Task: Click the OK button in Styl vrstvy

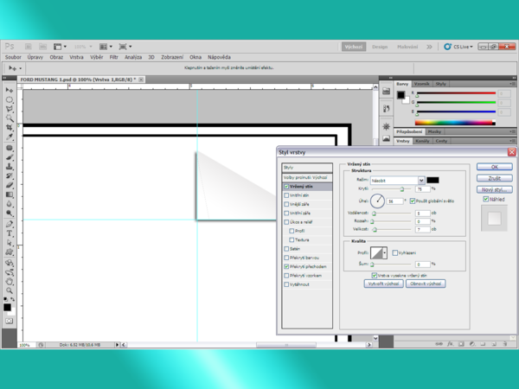Action: (494, 167)
